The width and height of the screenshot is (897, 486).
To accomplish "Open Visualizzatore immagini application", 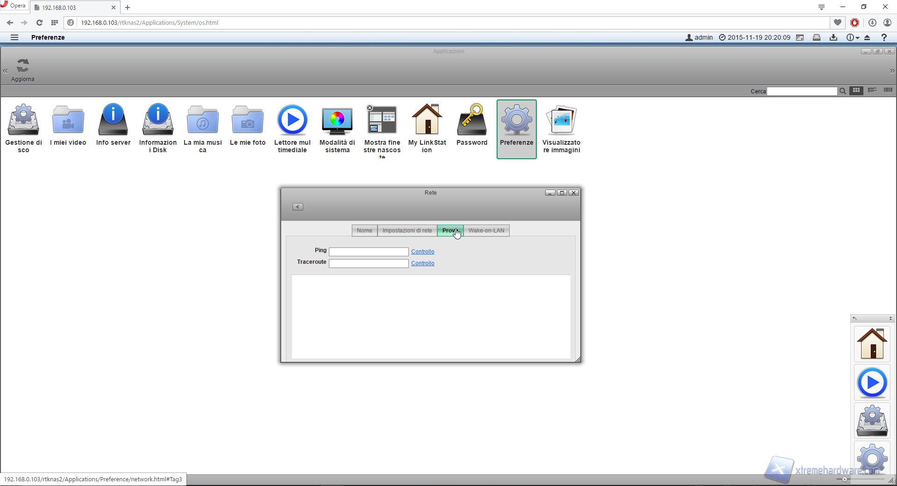I will pyautogui.click(x=561, y=120).
